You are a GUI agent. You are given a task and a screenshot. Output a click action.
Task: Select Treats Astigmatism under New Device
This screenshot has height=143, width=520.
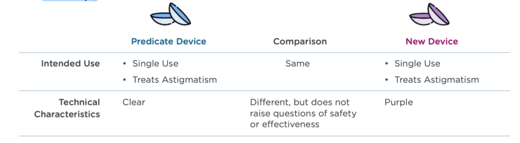pyautogui.click(x=437, y=80)
